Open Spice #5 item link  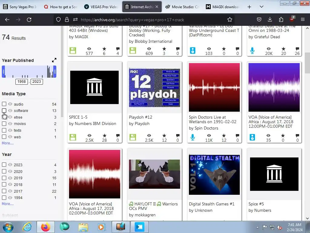[256, 204]
